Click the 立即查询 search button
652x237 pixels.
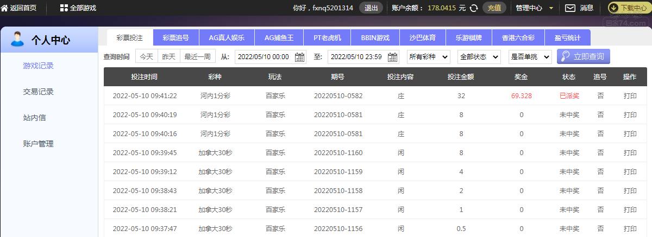point(583,56)
